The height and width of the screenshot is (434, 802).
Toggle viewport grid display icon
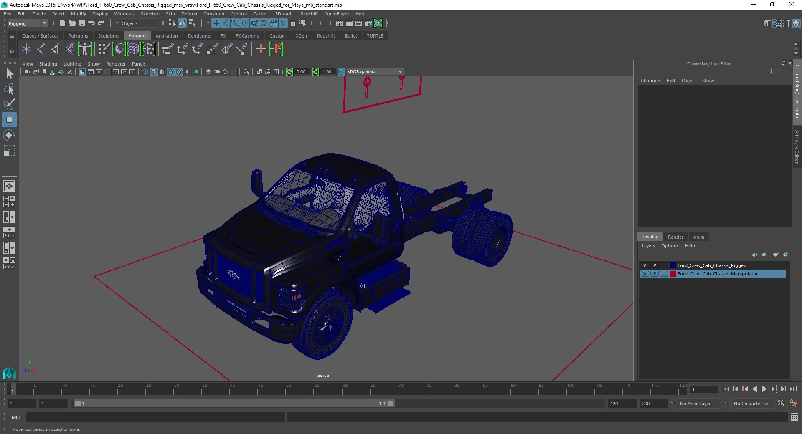[82, 72]
